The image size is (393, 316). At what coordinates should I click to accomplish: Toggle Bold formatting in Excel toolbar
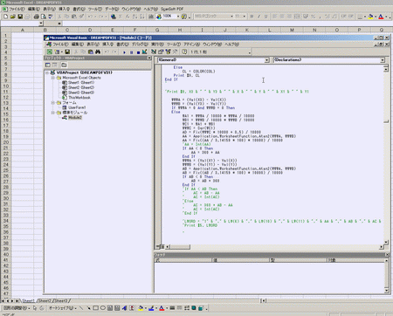pos(252,17)
